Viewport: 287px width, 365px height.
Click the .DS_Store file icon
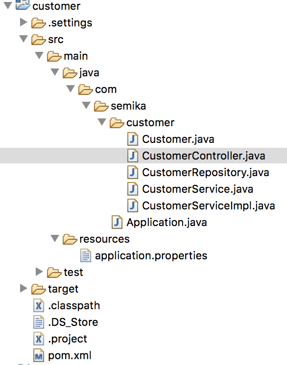click(39, 322)
